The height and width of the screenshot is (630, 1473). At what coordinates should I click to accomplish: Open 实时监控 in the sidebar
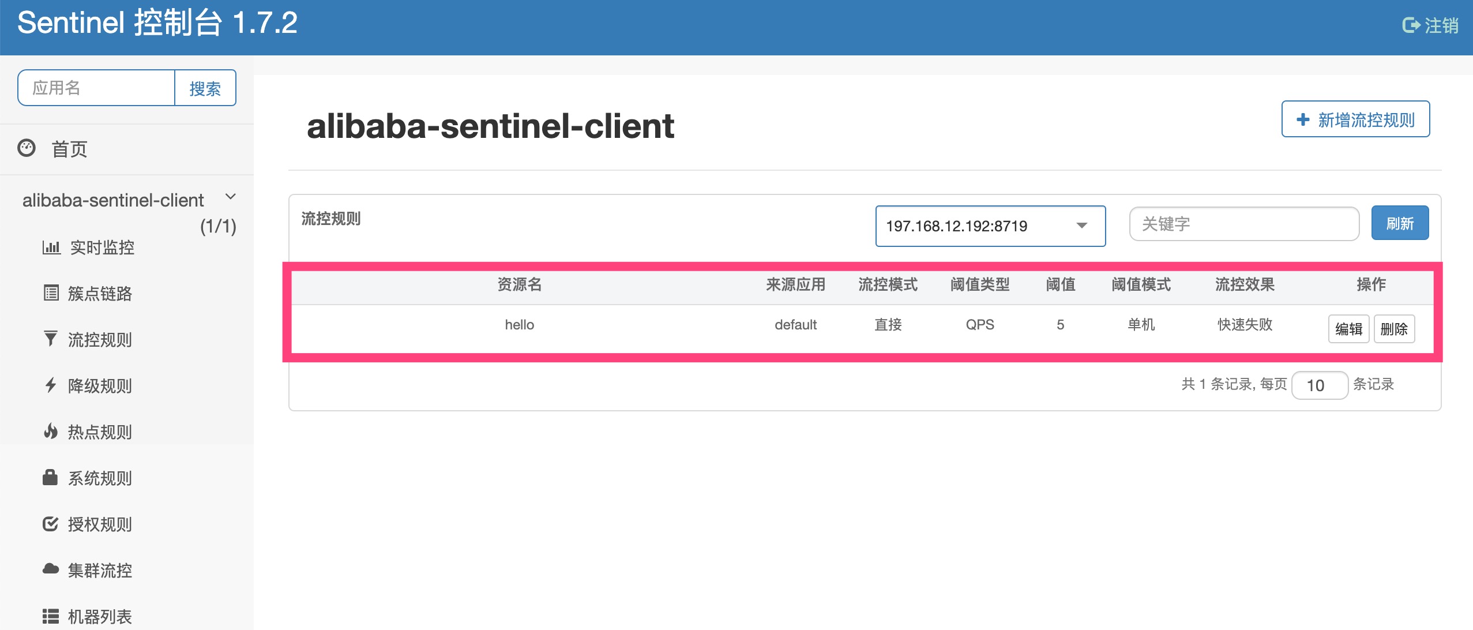(x=102, y=247)
